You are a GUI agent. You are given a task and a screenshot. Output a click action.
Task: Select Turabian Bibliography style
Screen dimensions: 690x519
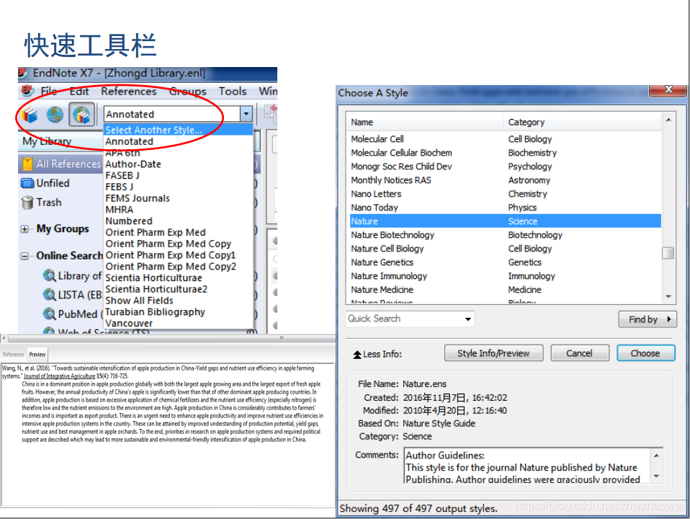point(178,312)
